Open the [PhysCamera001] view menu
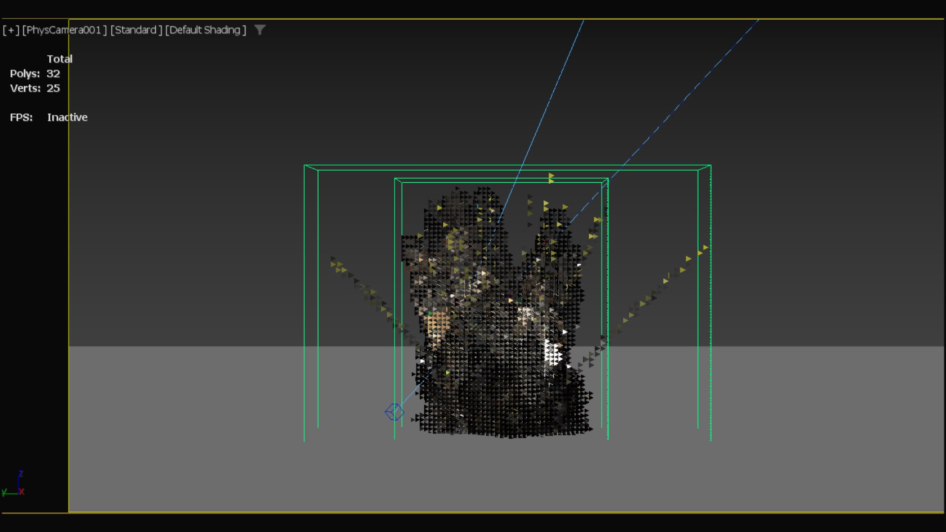 click(x=65, y=30)
